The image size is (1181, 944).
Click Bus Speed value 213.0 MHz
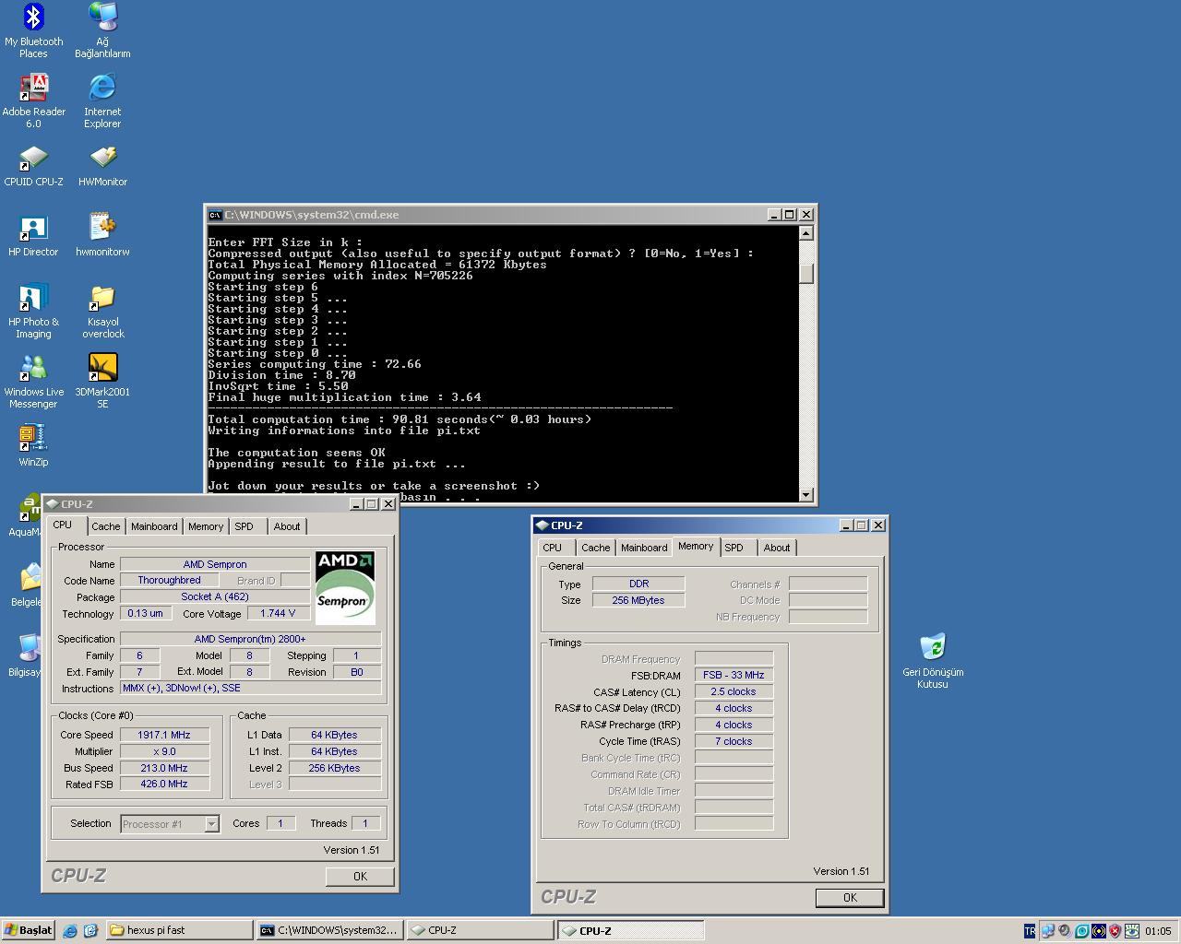tap(164, 768)
